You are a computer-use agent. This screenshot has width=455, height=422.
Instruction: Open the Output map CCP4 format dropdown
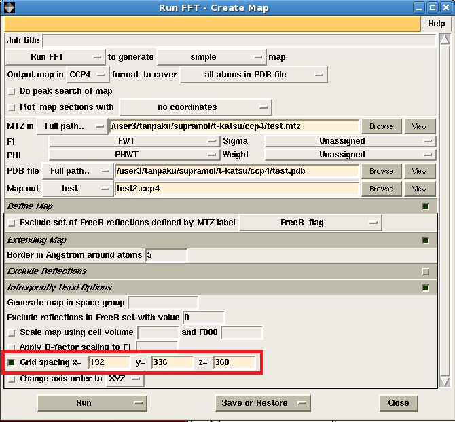[x=88, y=75]
